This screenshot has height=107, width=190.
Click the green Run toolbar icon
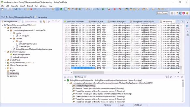tap(103, 9)
